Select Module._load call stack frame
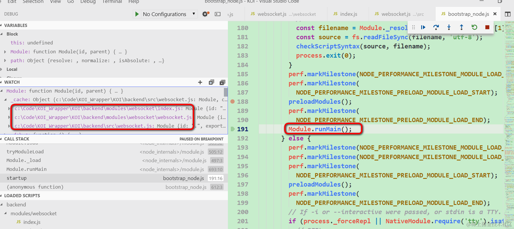 click(x=114, y=161)
